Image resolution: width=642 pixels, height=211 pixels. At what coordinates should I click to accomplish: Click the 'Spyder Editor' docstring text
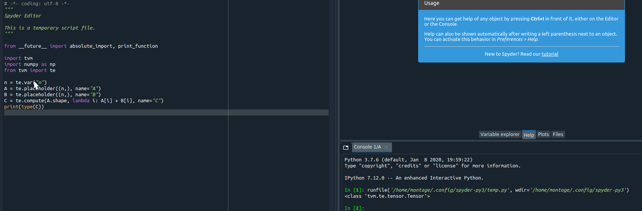(x=23, y=16)
